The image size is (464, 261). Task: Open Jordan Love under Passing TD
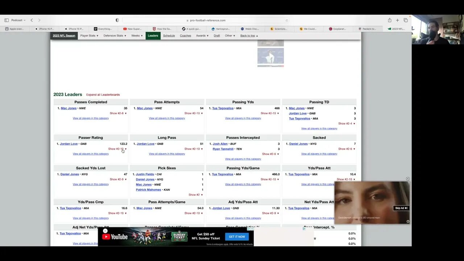pyautogui.click(x=297, y=113)
